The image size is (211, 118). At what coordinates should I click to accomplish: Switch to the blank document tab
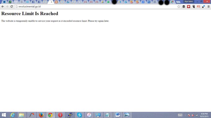click(x=80, y=2)
